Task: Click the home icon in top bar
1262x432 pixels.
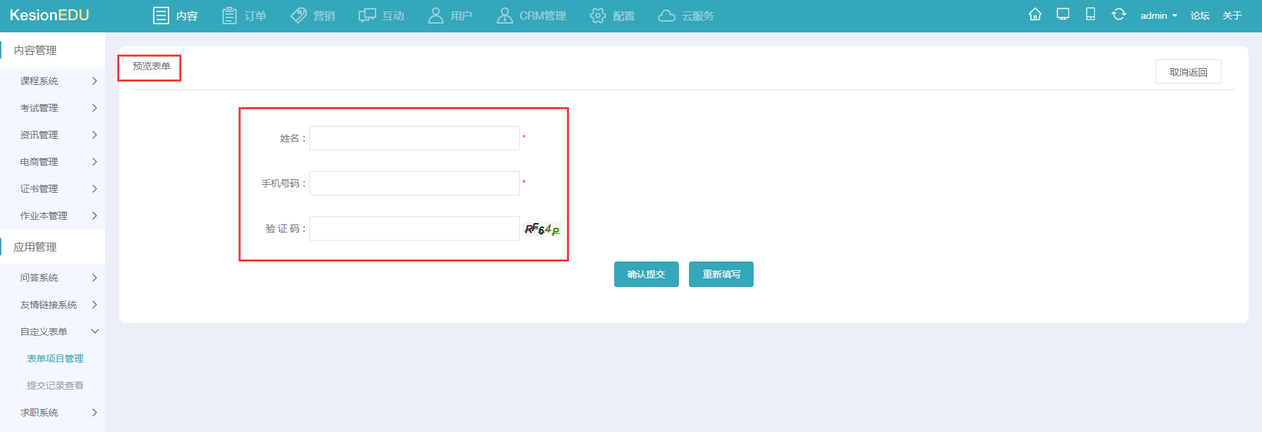Action: pyautogui.click(x=1035, y=14)
